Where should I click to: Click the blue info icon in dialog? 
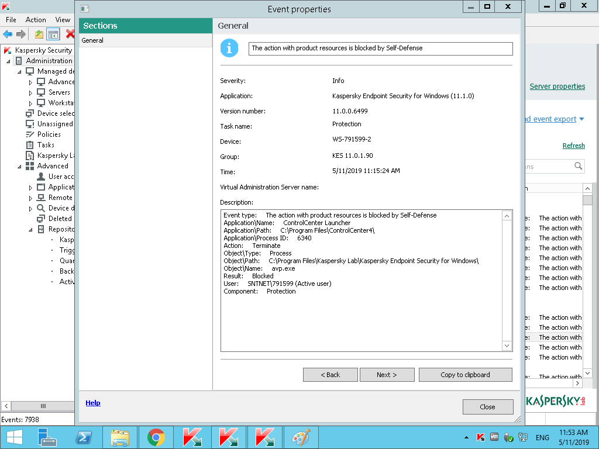click(229, 49)
